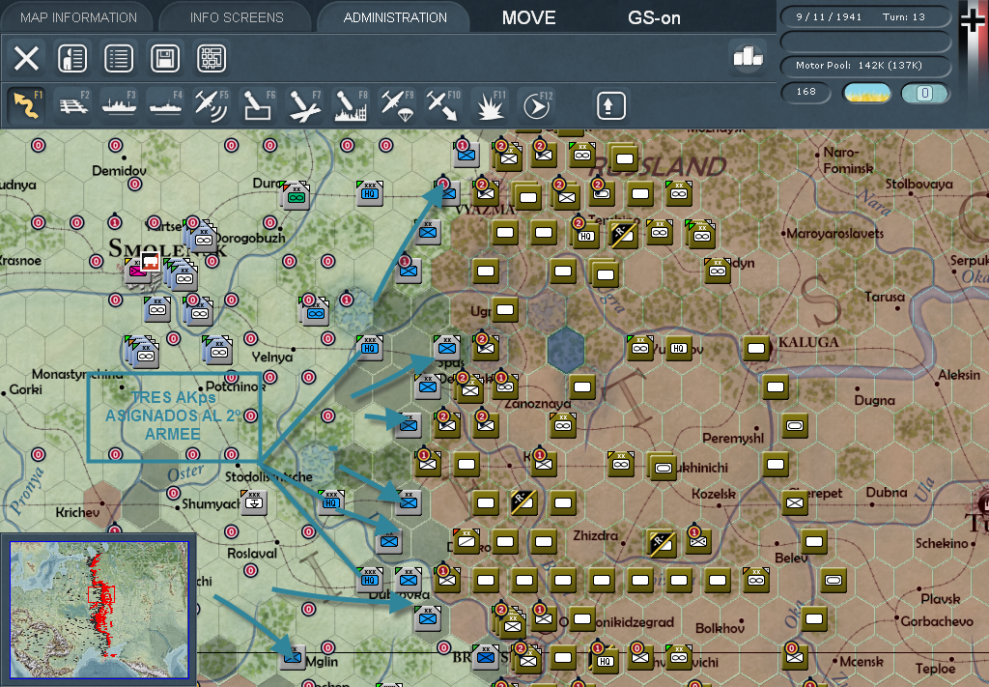989x687 pixels.
Task: Click the Plavsk town label
Action: click(x=940, y=599)
